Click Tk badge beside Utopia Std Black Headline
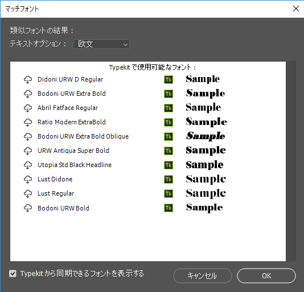The height and width of the screenshot is (292, 304). pos(169,165)
